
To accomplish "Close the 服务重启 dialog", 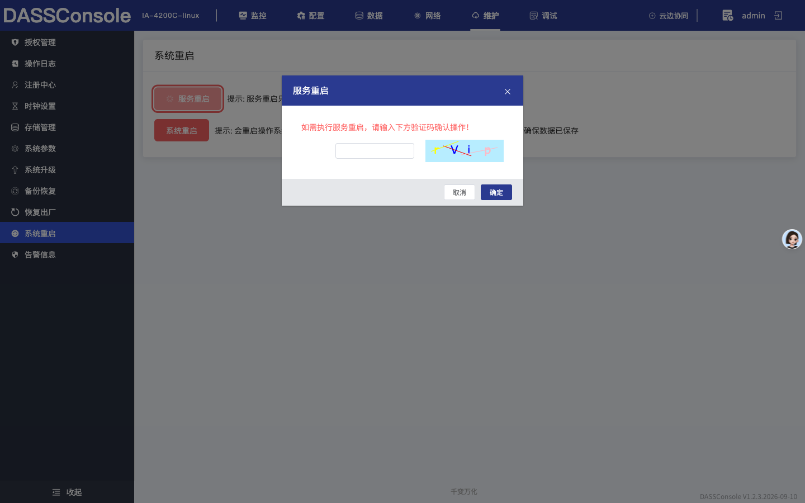I will [x=508, y=92].
